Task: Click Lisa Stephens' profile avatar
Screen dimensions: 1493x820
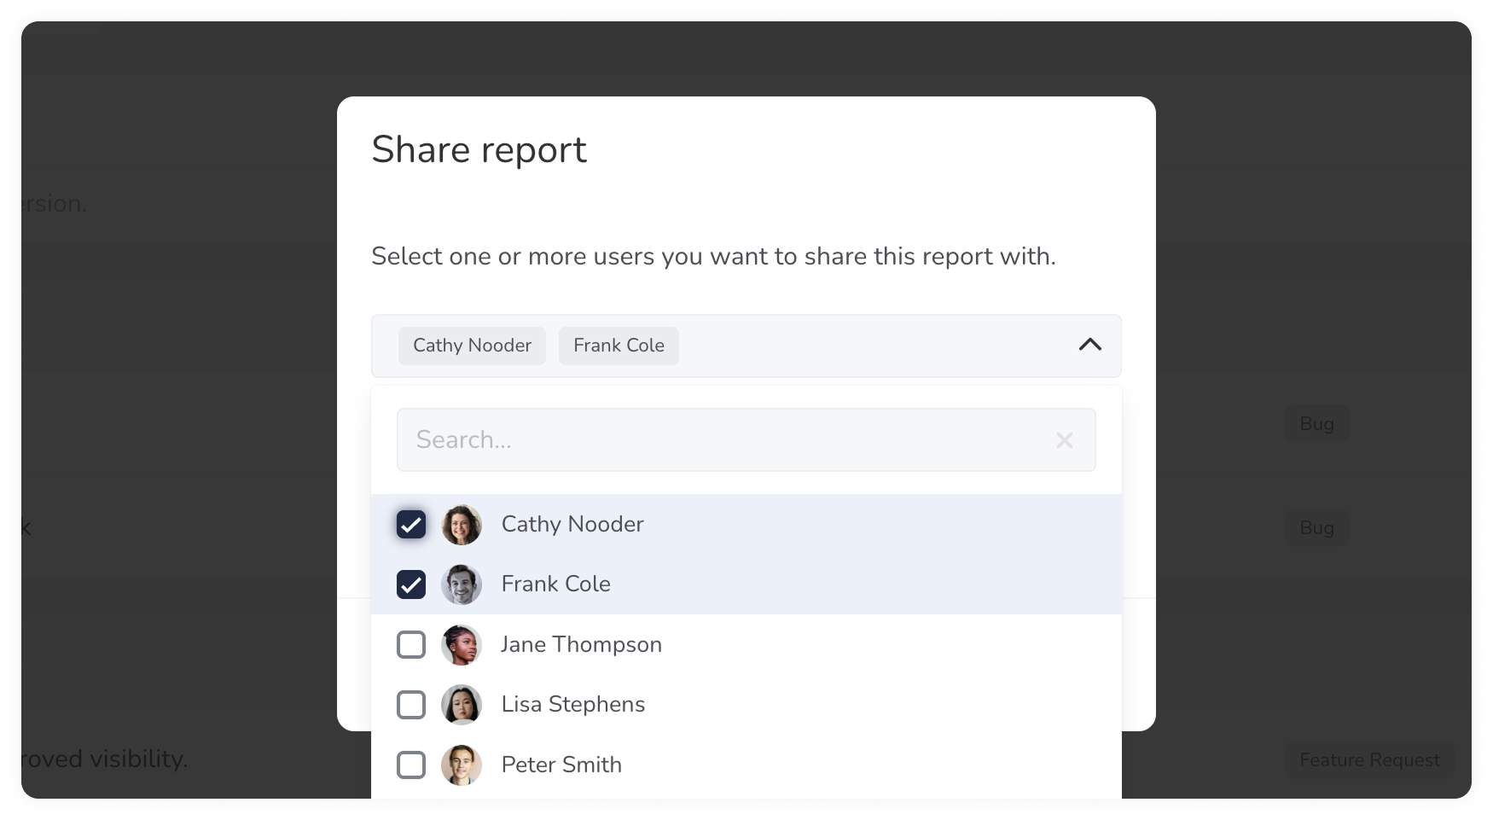Action: [x=462, y=705]
